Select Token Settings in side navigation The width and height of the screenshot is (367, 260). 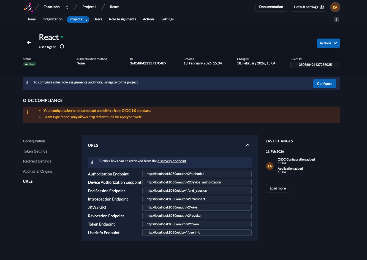tap(35, 151)
